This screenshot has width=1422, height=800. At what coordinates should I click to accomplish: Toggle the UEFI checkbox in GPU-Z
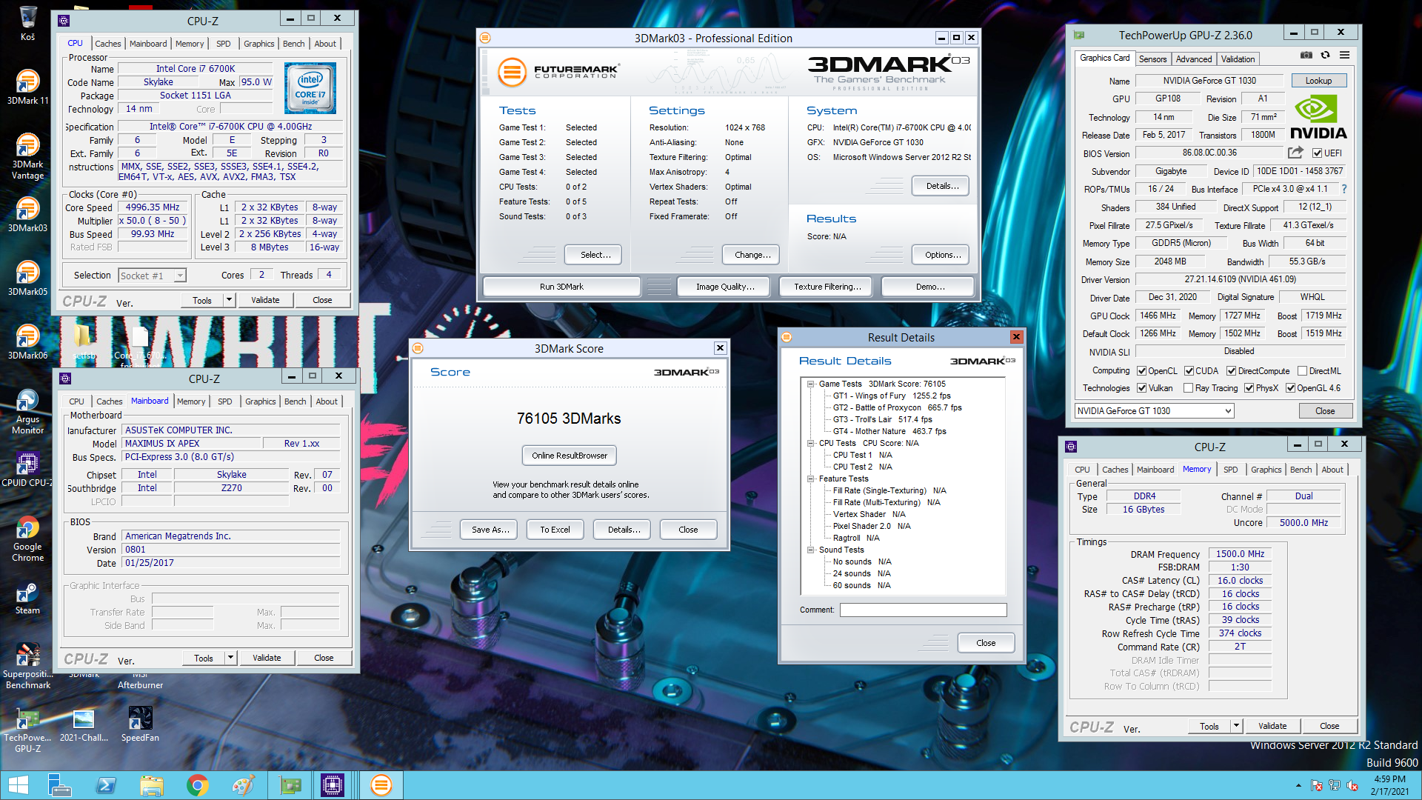click(1318, 153)
